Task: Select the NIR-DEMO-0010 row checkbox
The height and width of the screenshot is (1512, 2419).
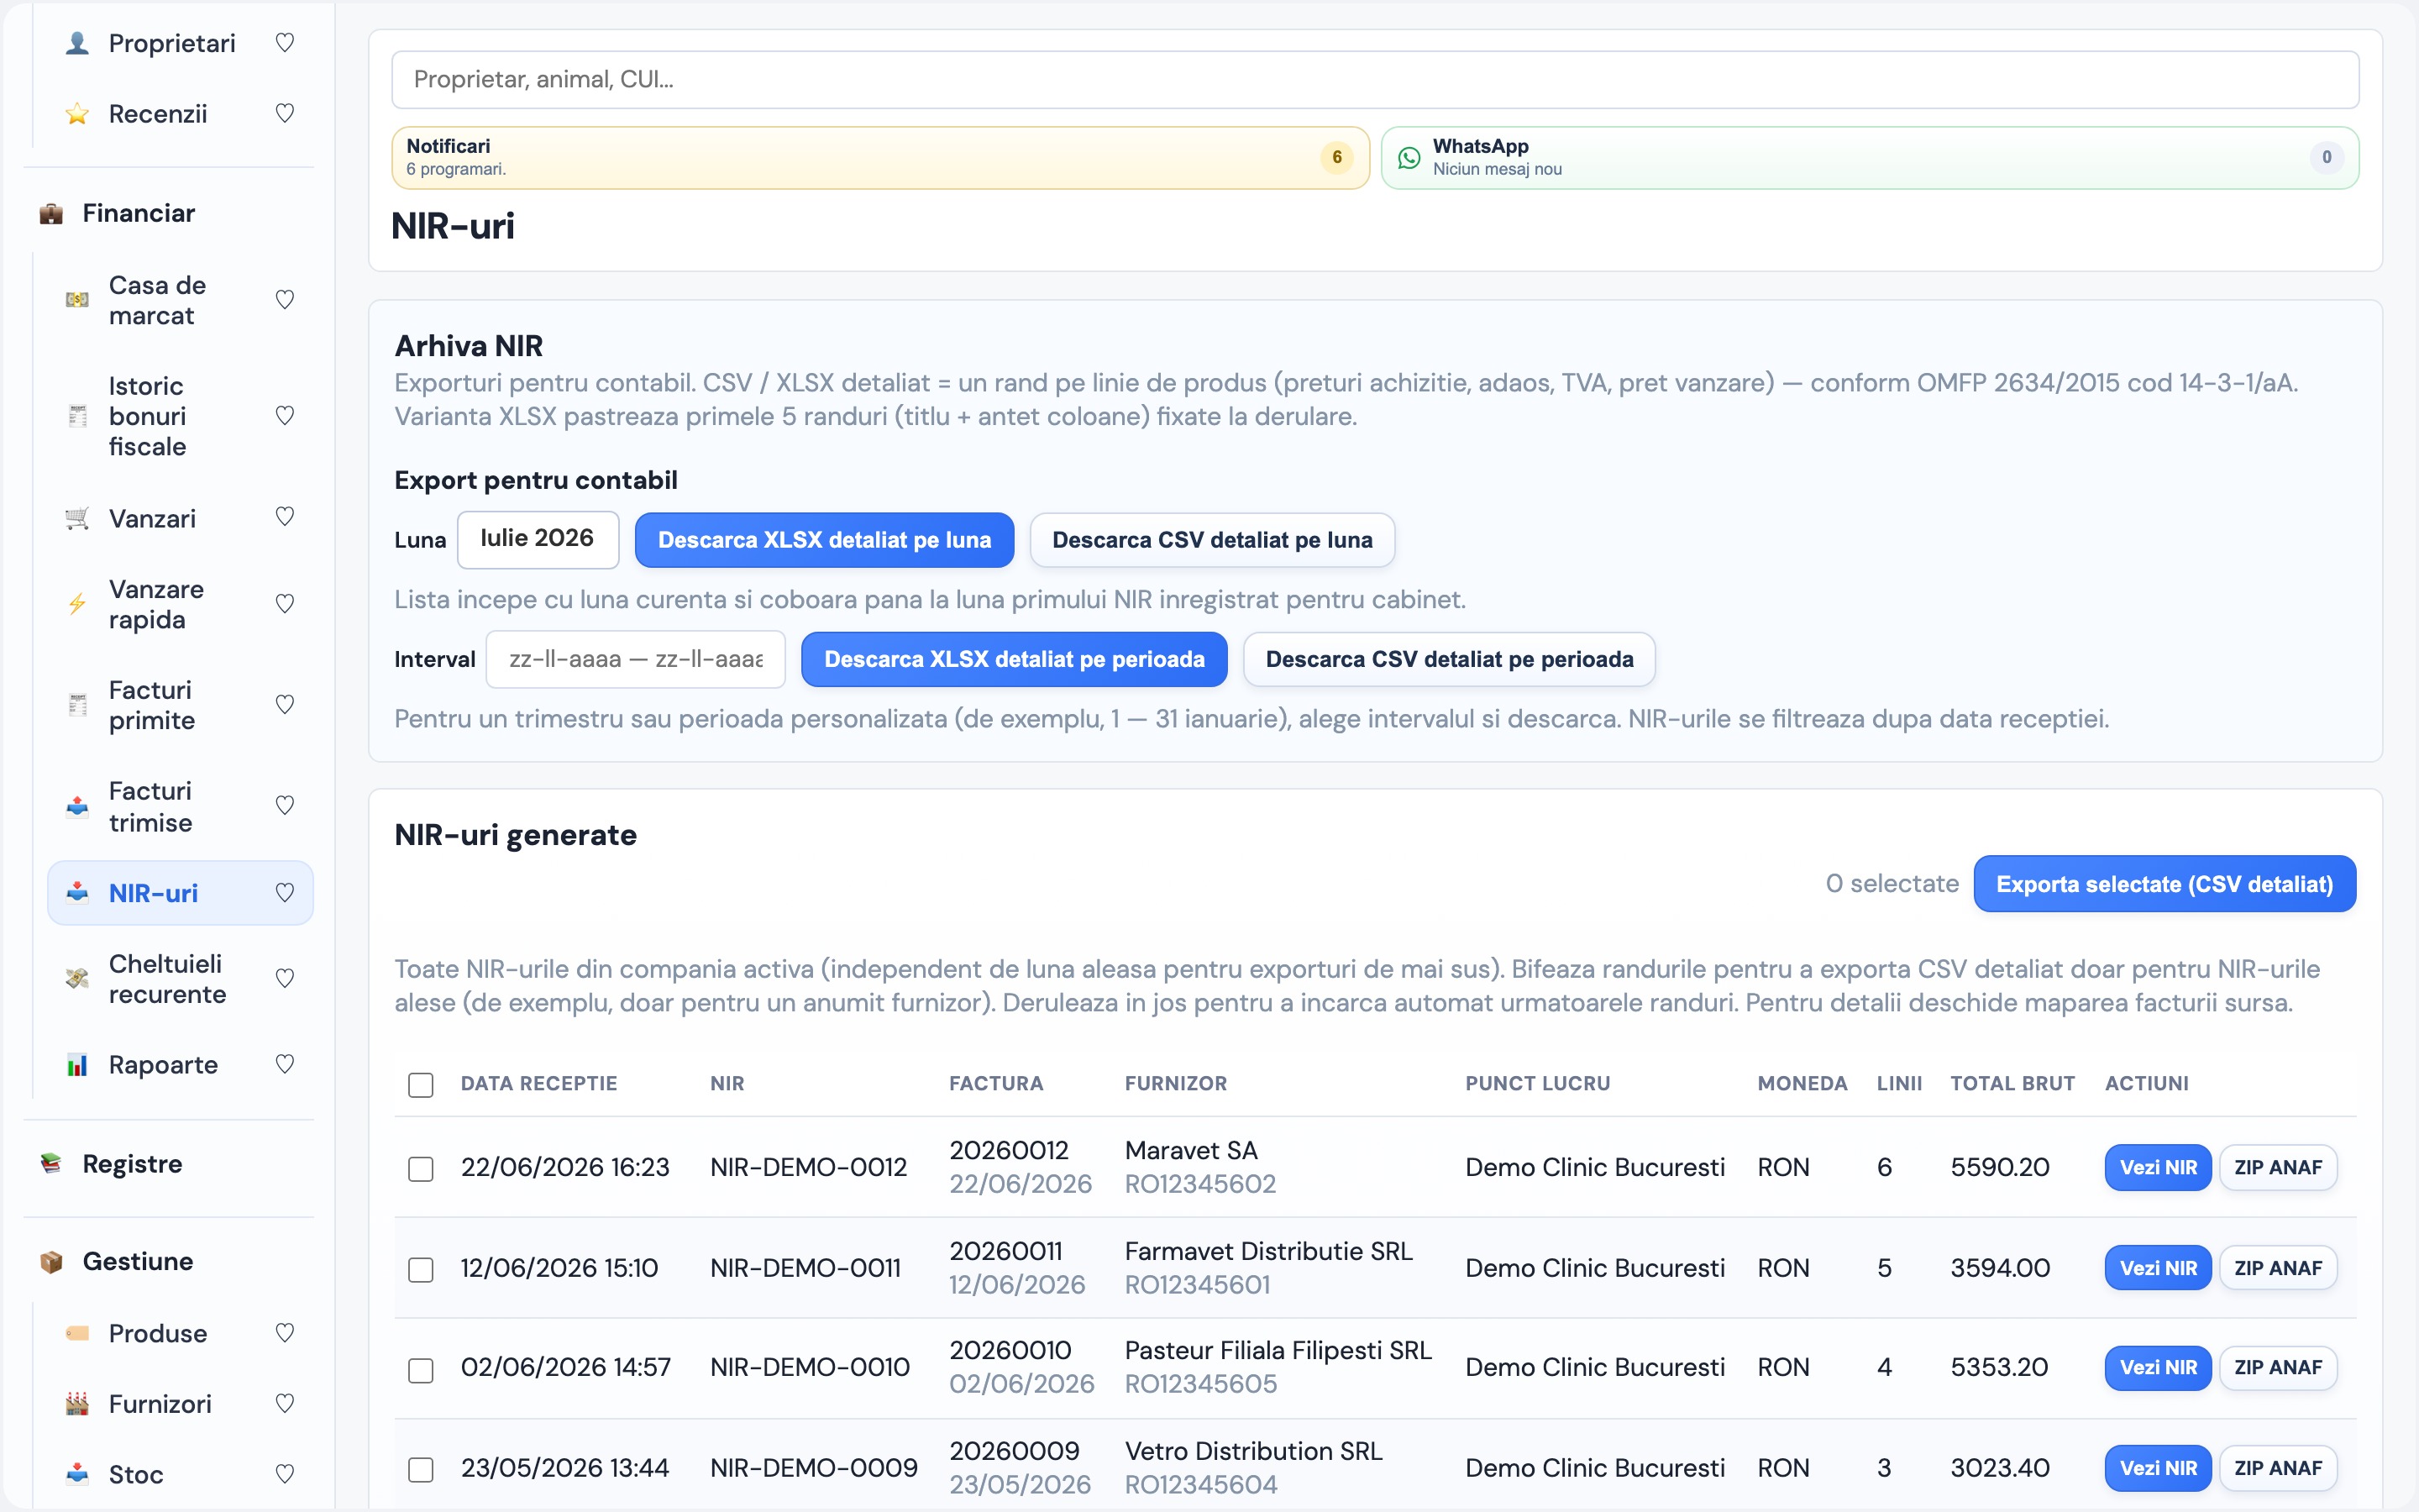Action: [x=421, y=1369]
